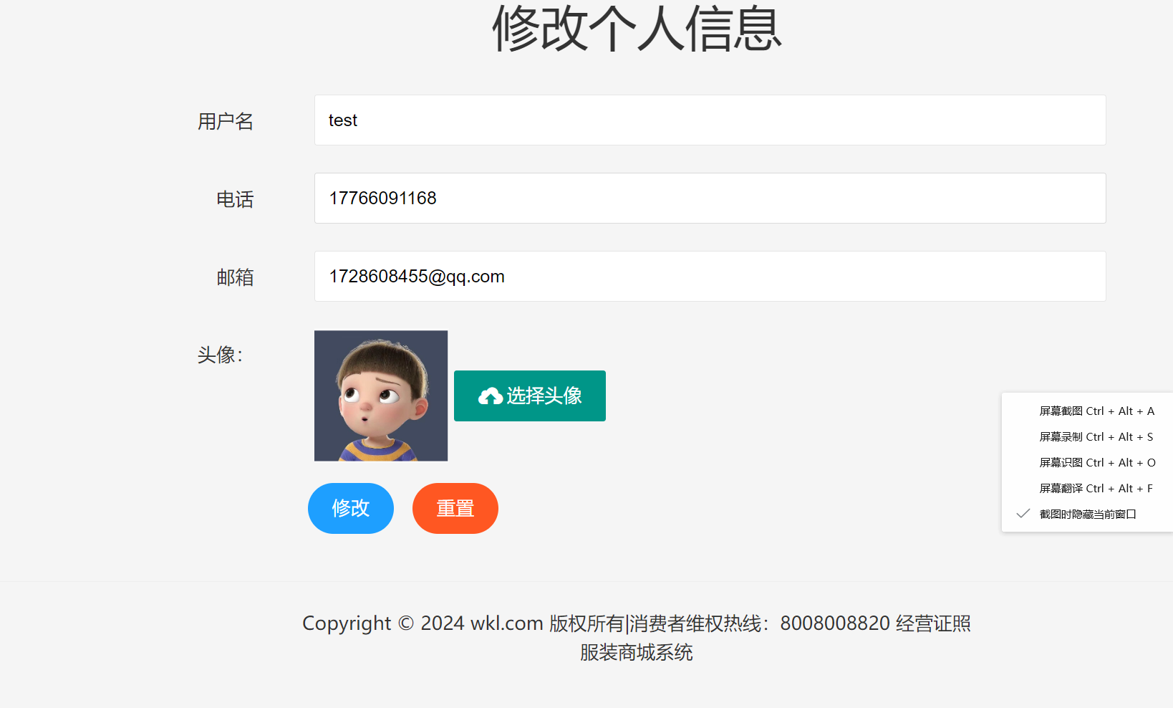Viewport: 1173px width, 708px height.
Task: Click the cartoon boy avatar image
Action: click(x=381, y=396)
